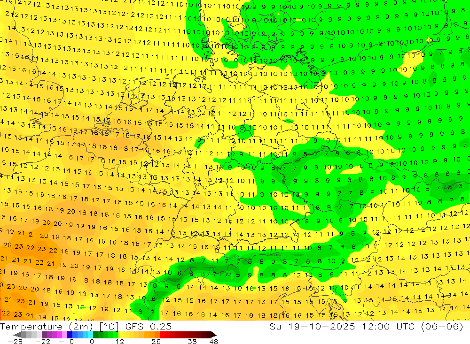Select the bright red swatch in the legend

[162, 335]
